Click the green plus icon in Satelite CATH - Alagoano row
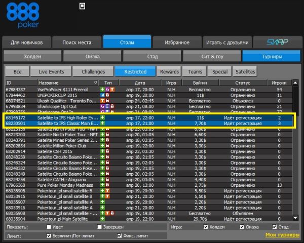This screenshot has height=243, width=304. tap(102, 179)
